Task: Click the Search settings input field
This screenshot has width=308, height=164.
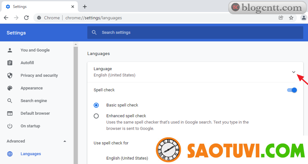Action: pos(195,33)
